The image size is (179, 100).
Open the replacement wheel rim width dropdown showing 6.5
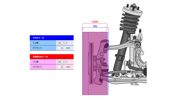(62, 62)
